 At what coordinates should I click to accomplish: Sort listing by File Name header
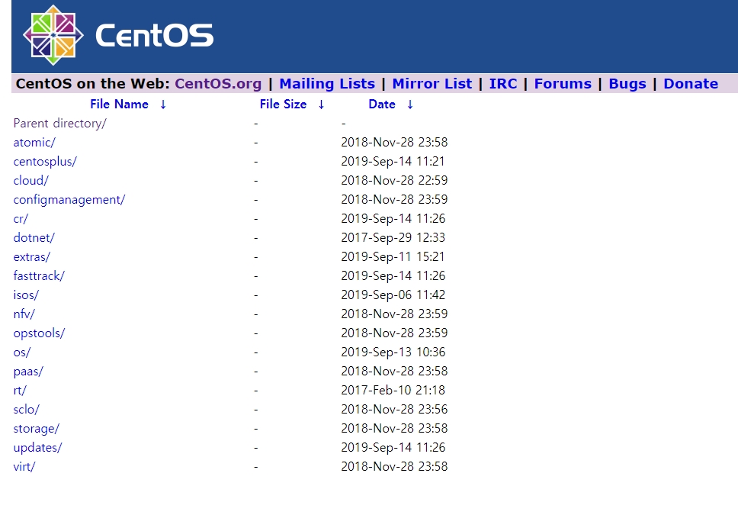click(x=119, y=104)
